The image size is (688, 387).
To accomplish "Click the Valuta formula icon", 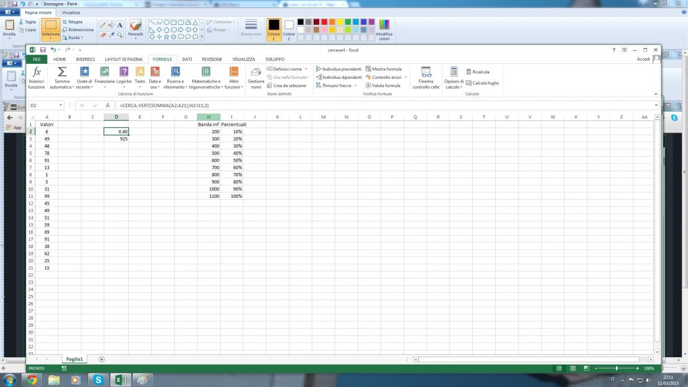I will tap(383, 86).
